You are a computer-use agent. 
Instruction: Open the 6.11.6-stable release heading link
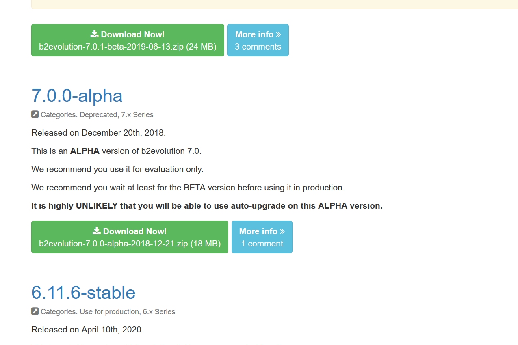(x=83, y=293)
